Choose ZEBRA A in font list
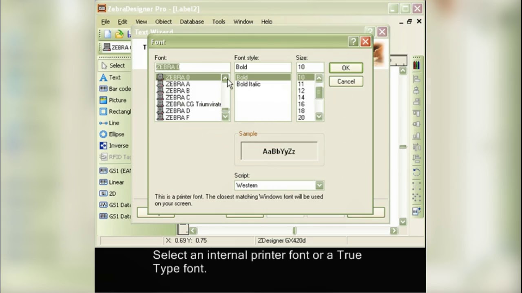522x293 pixels. coord(188,84)
